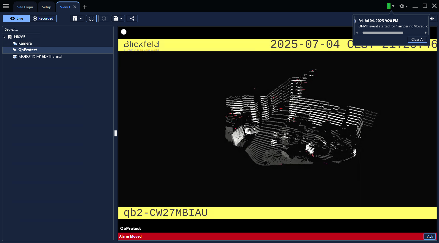This screenshot has width=439, height=243.
Task: Click the green notification count badge
Action: [388, 6]
